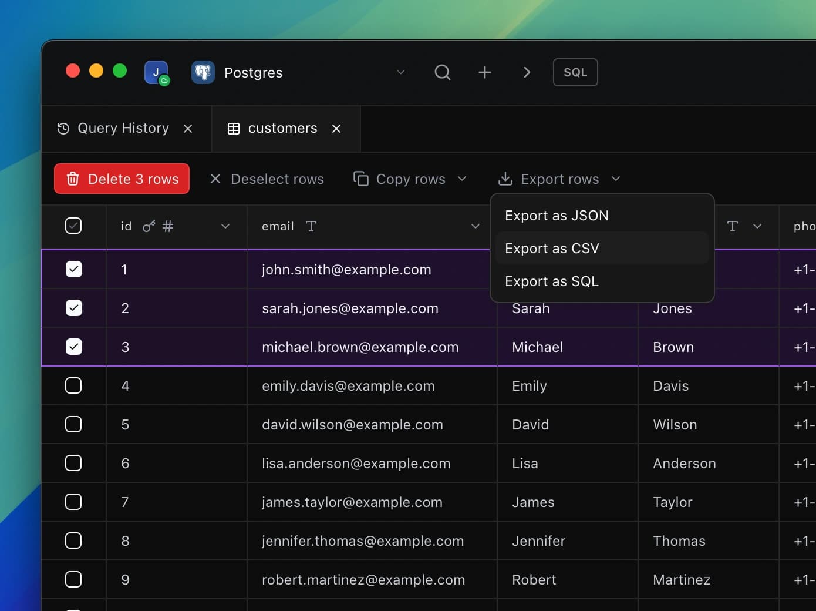Image resolution: width=816 pixels, height=611 pixels.
Task: Click the user avatar J icon
Action: (156, 73)
